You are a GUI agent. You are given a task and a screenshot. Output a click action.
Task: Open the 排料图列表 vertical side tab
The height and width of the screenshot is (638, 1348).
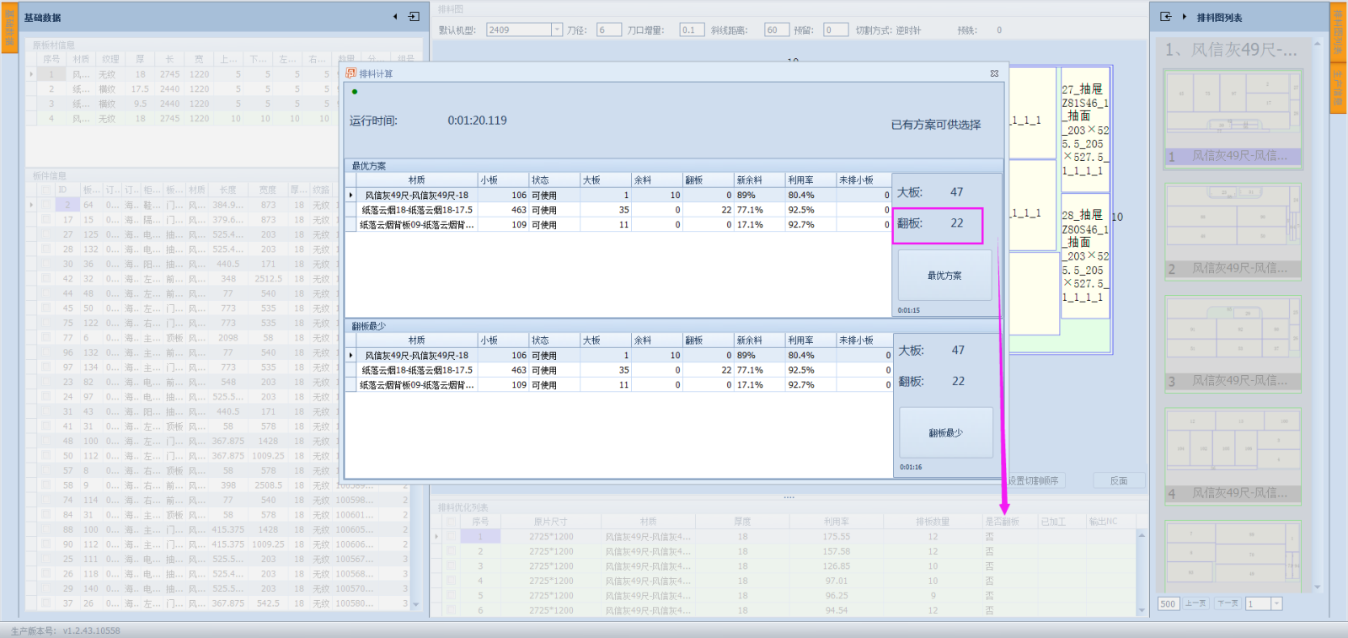[x=1338, y=31]
